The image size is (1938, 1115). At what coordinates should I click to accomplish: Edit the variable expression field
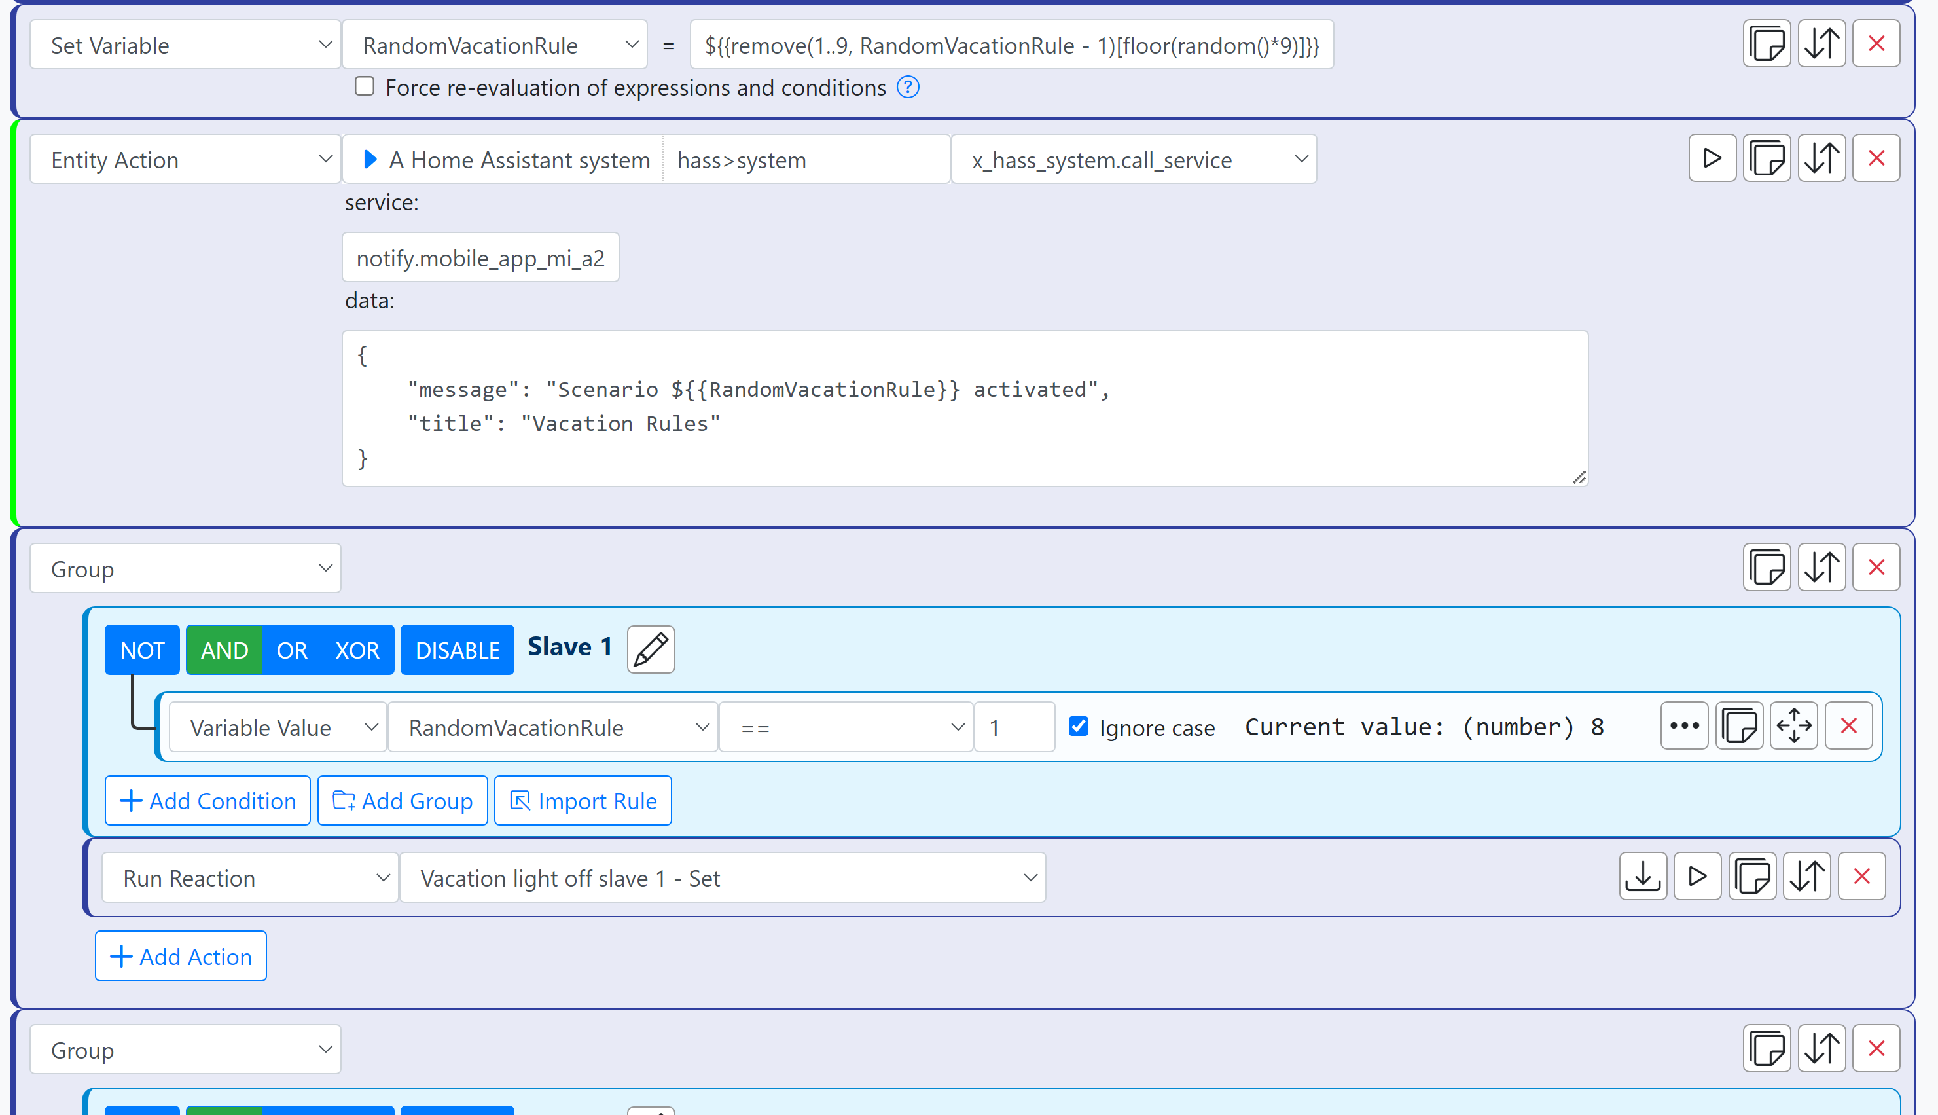point(1012,45)
